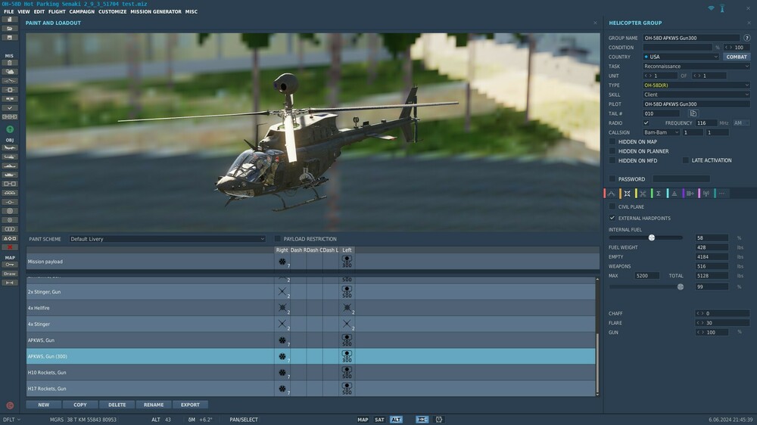This screenshot has width=757, height=425.
Task: Click the green fly mission button
Action: 10,129
